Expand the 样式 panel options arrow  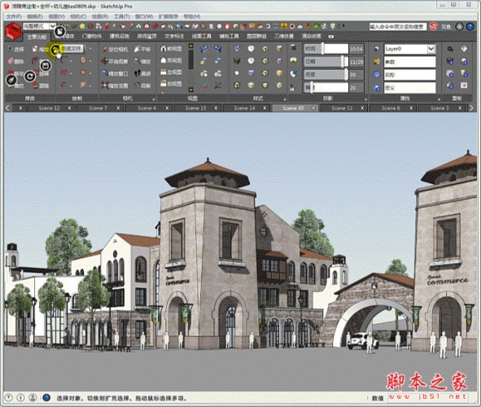[x=284, y=99]
